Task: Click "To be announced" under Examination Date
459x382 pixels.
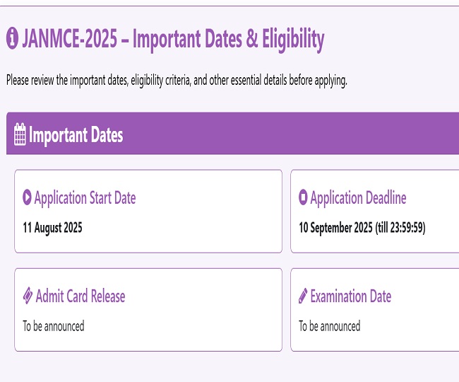Action: (329, 326)
